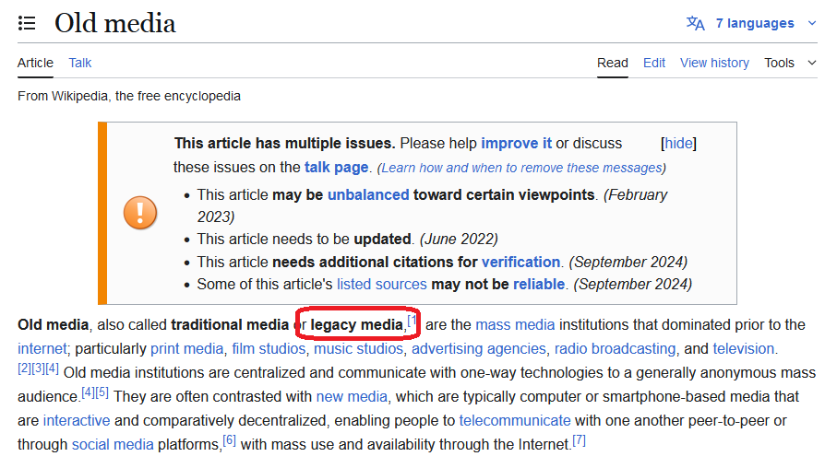Open the 'interactive' link
This screenshot has width=825, height=468.
77,421
